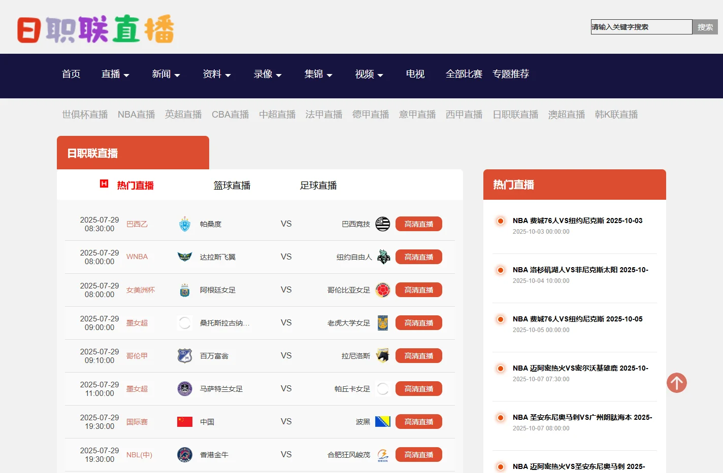723x473 pixels.
Task: Click 高清直播 for 达拉斯飞翼 match
Action: [x=419, y=257]
